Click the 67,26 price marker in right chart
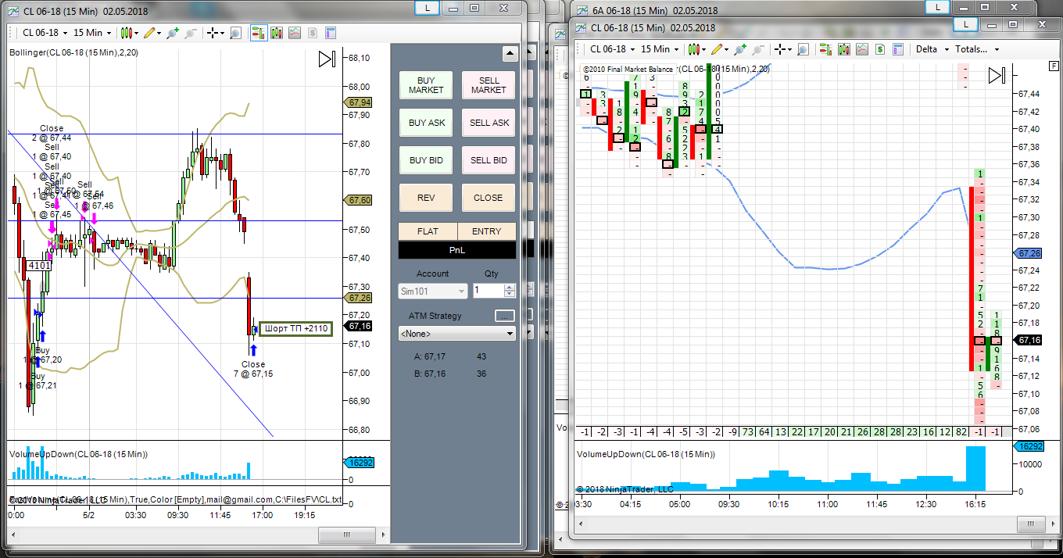Viewport: 1063px width, 558px height. (1029, 253)
